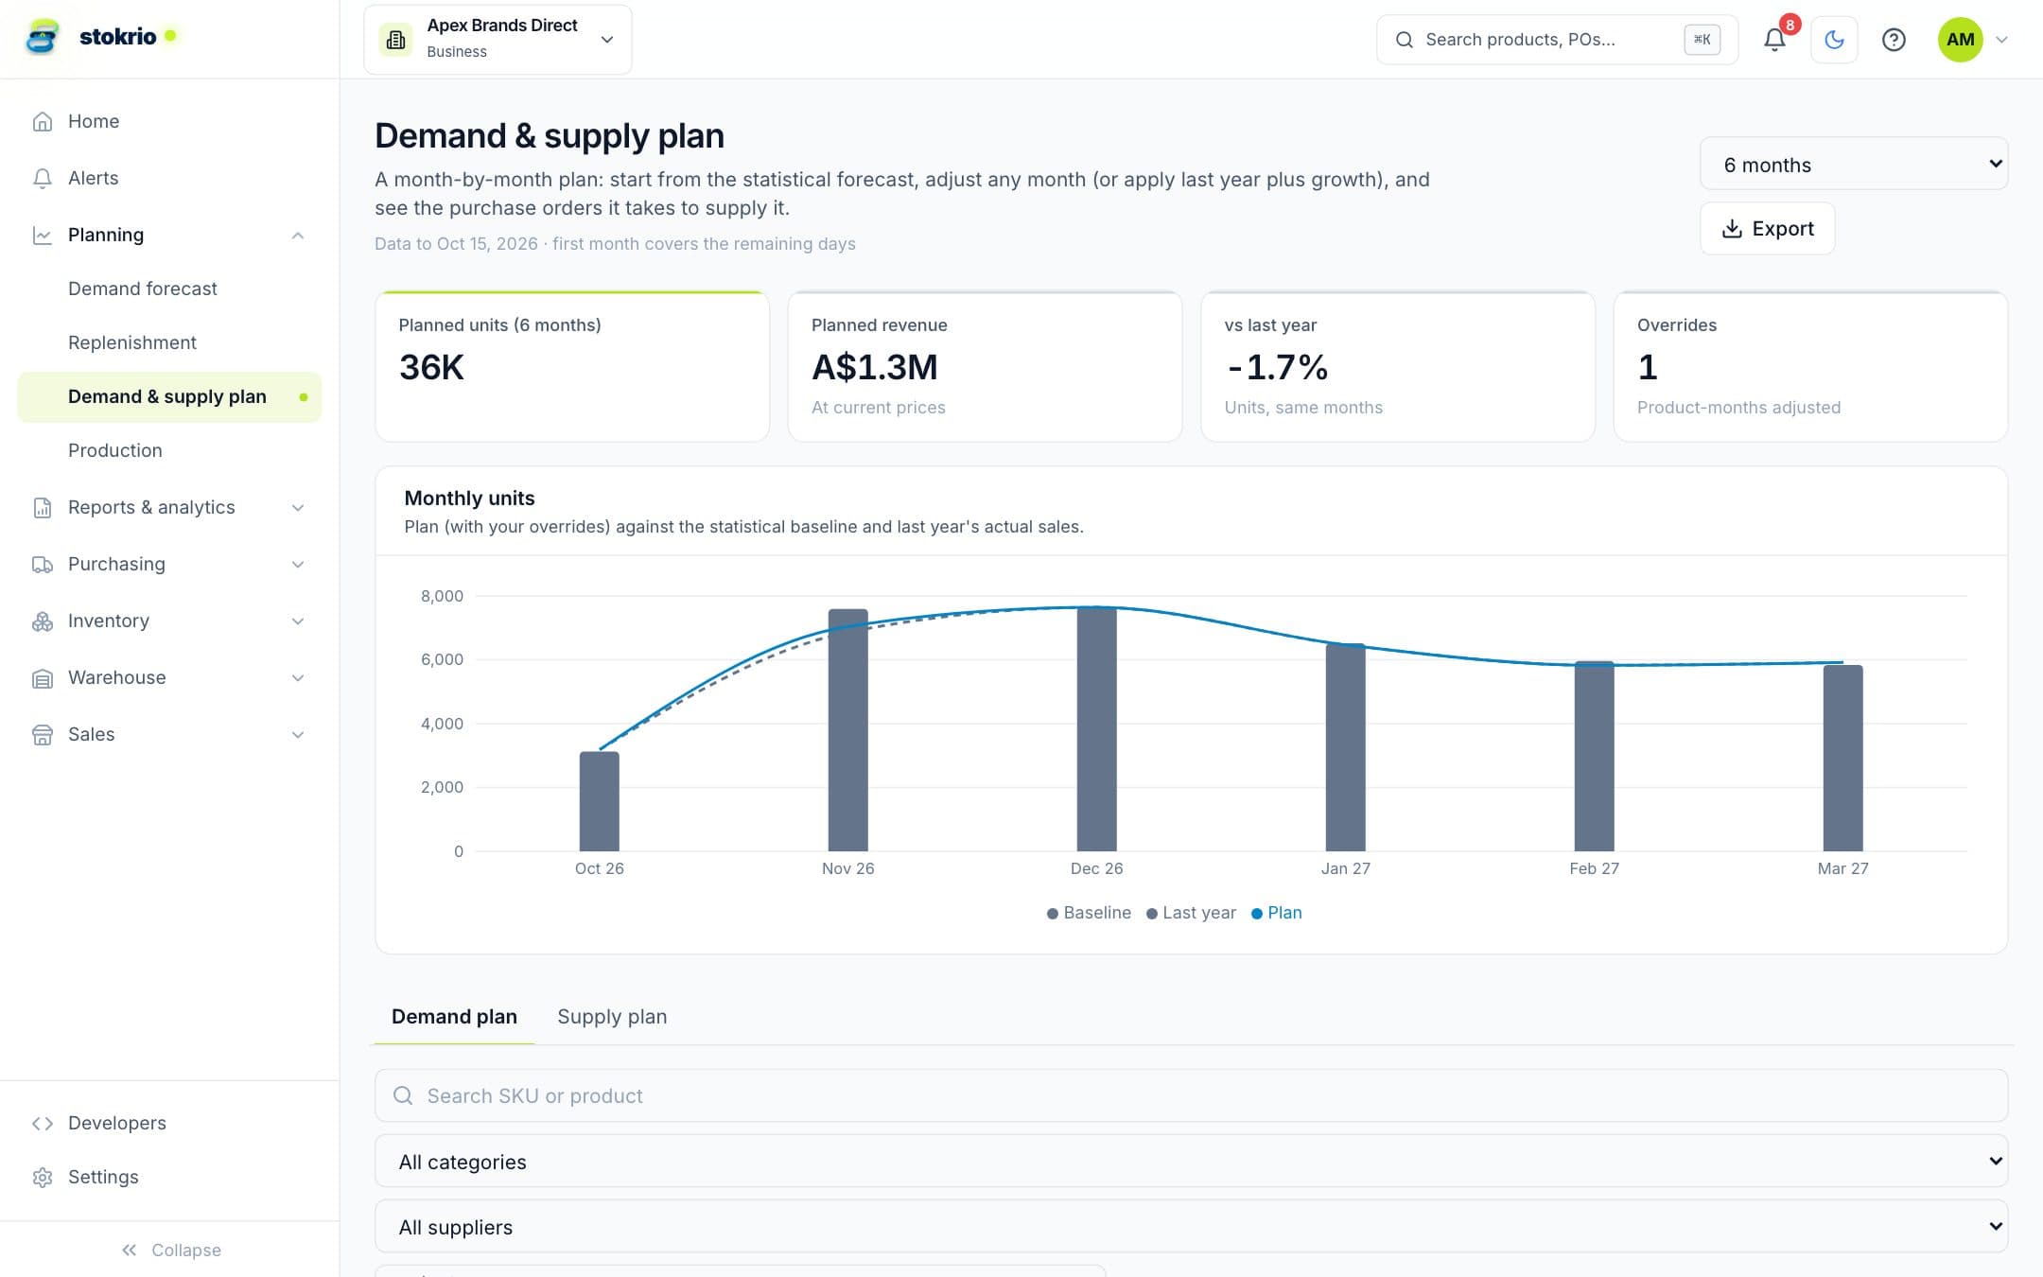The image size is (2043, 1277).
Task: Click the Planned revenue A$1.3M card
Action: 985,366
